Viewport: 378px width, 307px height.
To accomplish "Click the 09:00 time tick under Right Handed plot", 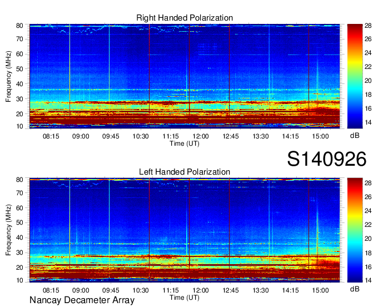I will click(81, 136).
